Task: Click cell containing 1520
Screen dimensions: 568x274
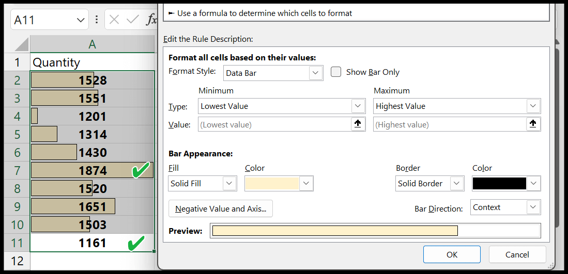Action: tap(93, 188)
